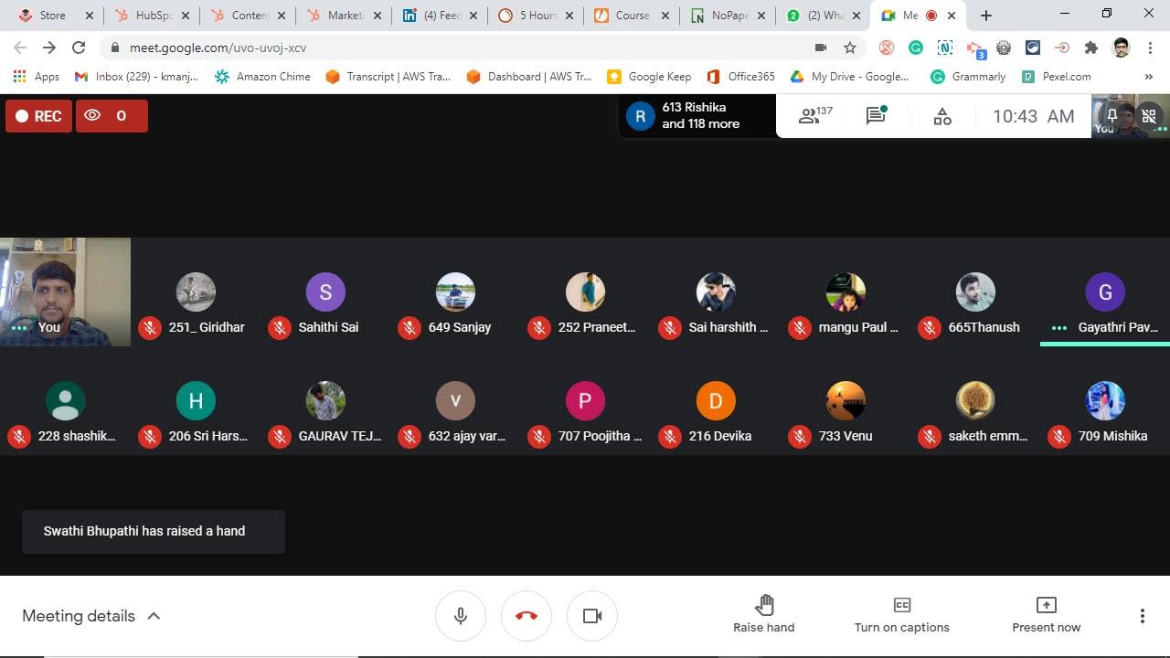Click the camera permission icon in address bar
The width and height of the screenshot is (1170, 658).
821,48
